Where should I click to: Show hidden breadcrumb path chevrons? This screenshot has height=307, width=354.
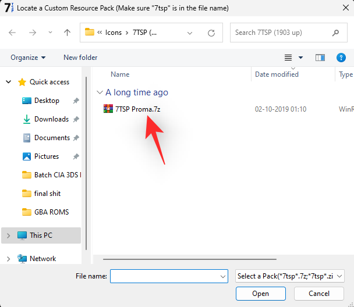[100, 32]
